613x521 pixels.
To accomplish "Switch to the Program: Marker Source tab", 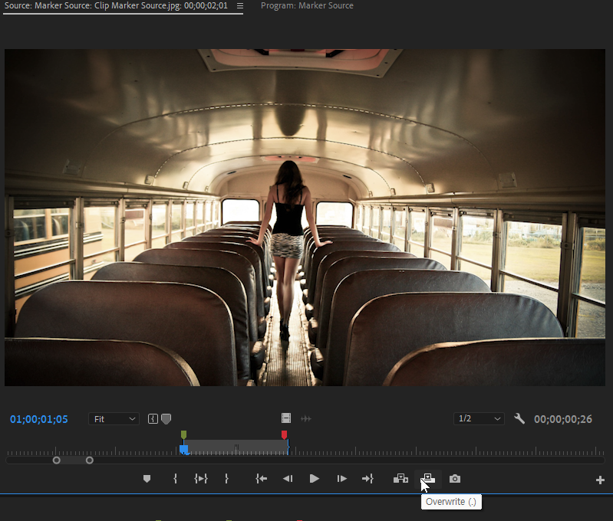I will [307, 6].
